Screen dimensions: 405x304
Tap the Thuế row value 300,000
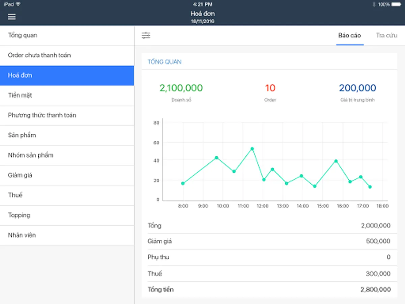tap(378, 274)
